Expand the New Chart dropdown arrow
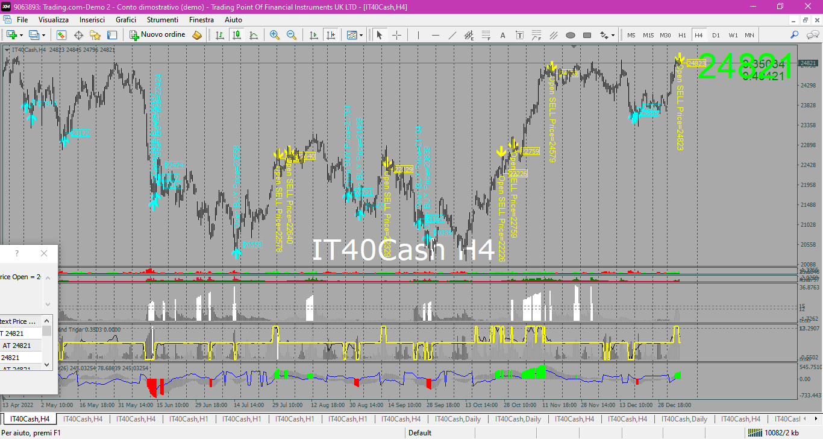This screenshot has width=823, height=439. pos(22,35)
